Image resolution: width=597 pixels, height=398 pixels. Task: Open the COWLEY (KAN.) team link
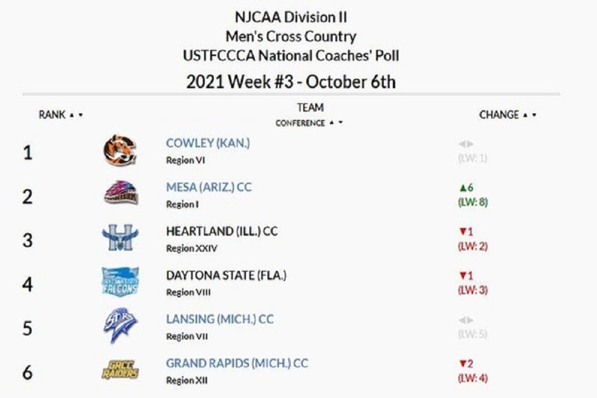pos(208,143)
